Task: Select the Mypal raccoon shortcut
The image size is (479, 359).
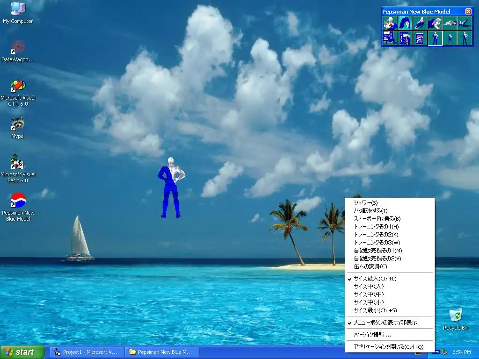Action: (x=18, y=128)
